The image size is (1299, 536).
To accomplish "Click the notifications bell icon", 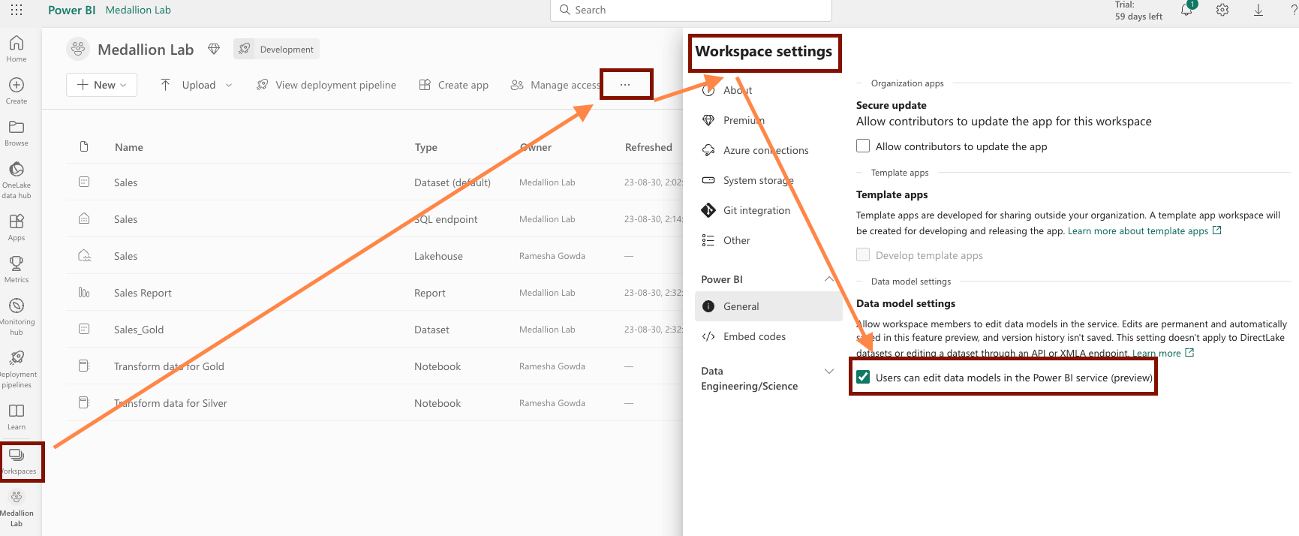I will [1186, 11].
